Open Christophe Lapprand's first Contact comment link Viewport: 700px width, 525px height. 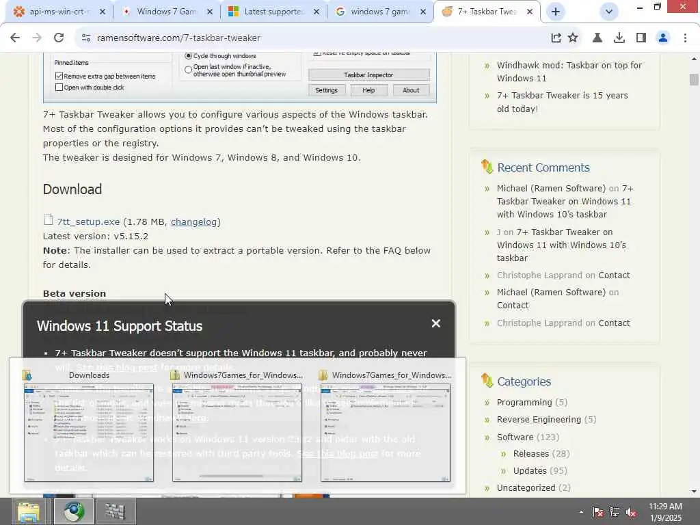pos(614,275)
